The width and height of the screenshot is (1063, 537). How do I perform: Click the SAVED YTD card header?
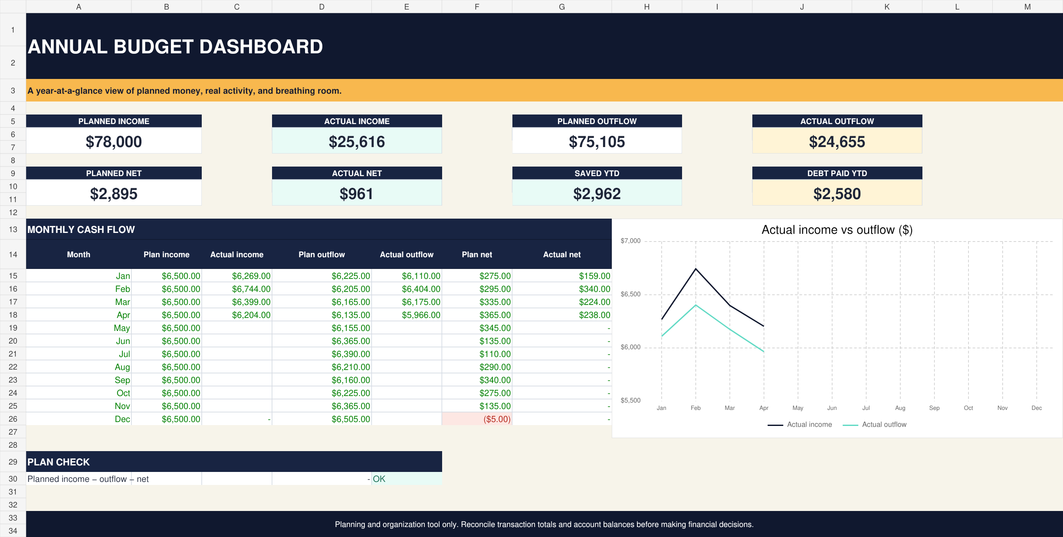[597, 173]
